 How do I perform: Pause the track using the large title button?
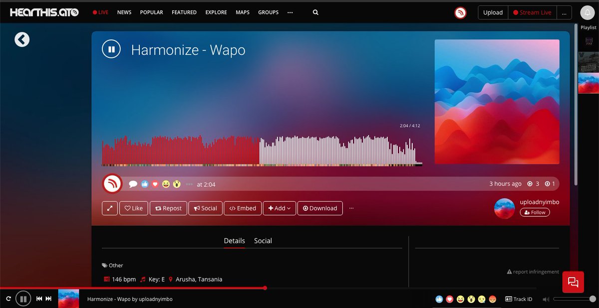point(111,49)
